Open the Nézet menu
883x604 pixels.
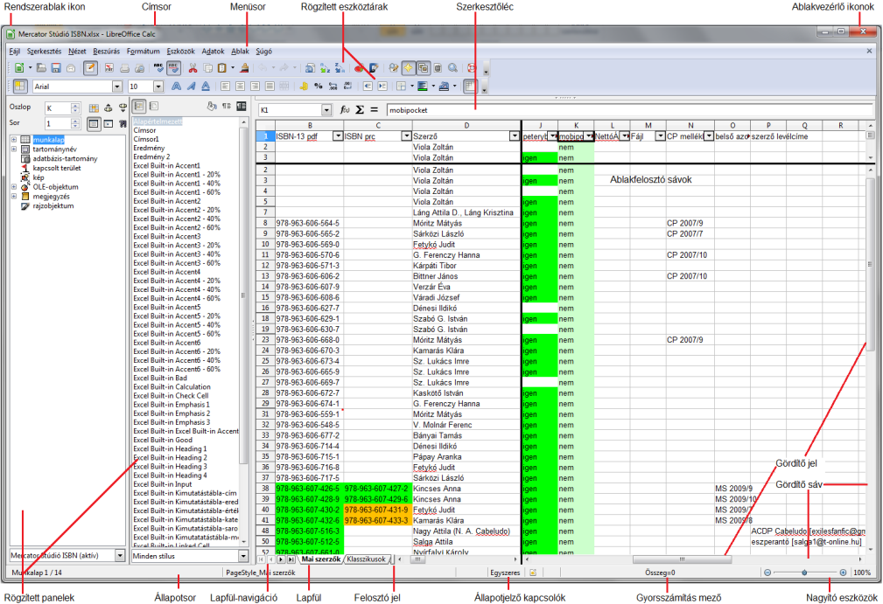click(x=77, y=52)
